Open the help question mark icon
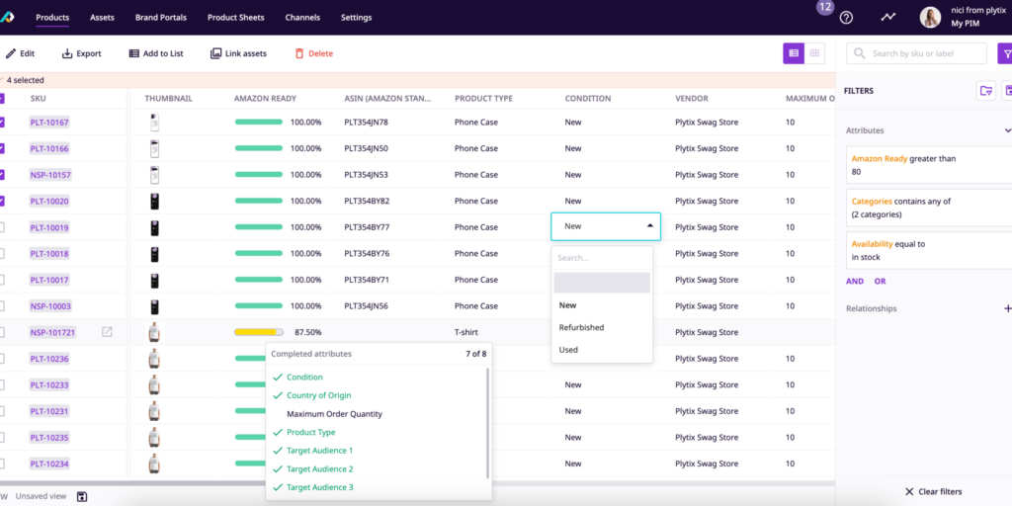This screenshot has height=506, width=1012. 846,17
